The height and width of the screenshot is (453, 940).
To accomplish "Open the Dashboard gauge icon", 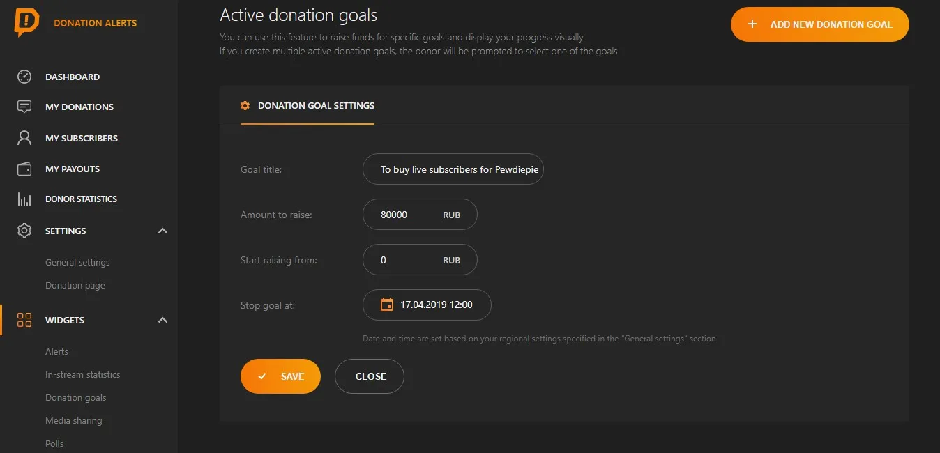I will click(x=24, y=77).
